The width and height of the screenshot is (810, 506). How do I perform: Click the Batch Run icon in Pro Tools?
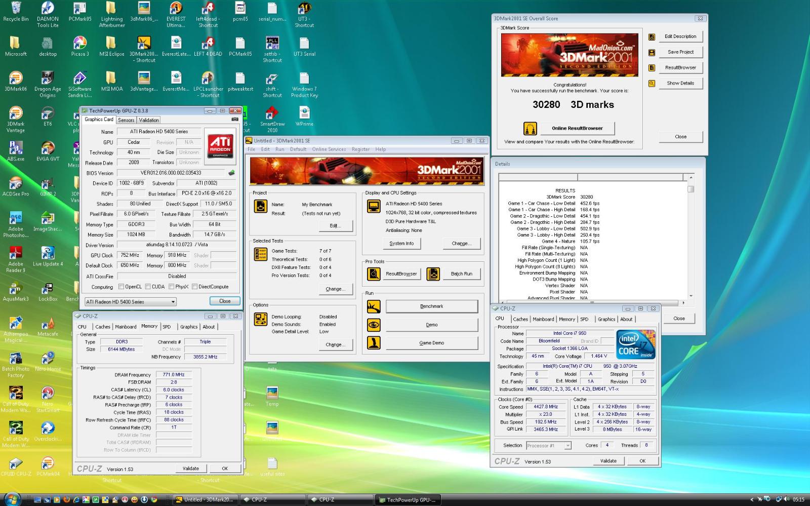click(x=433, y=274)
